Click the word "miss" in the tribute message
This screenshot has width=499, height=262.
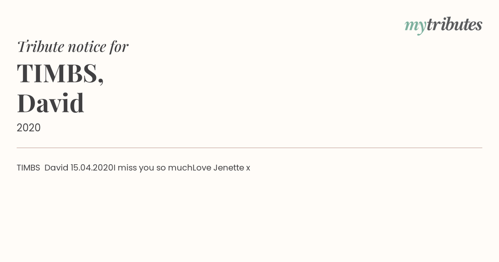[126, 168]
